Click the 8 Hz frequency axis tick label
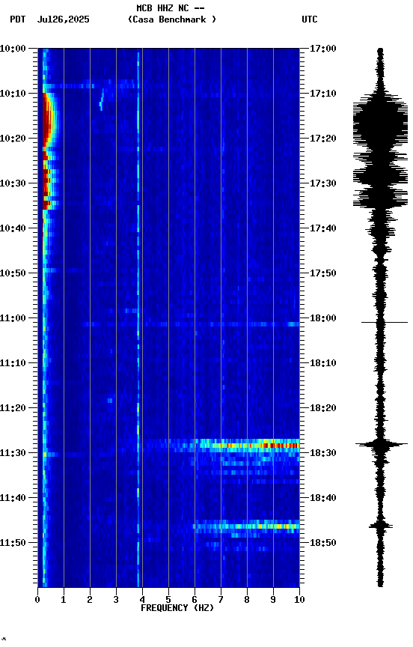413x647 pixels. point(247,600)
